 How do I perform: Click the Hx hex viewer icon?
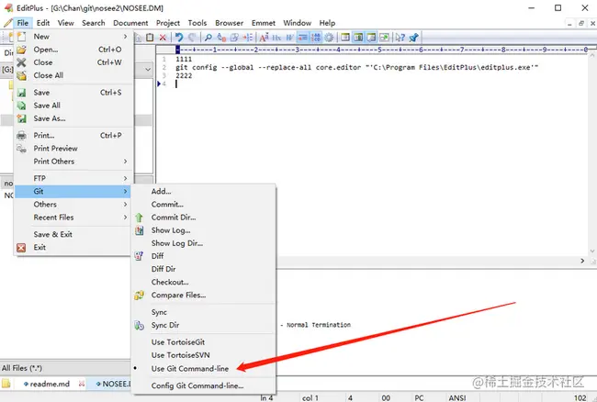(276, 38)
